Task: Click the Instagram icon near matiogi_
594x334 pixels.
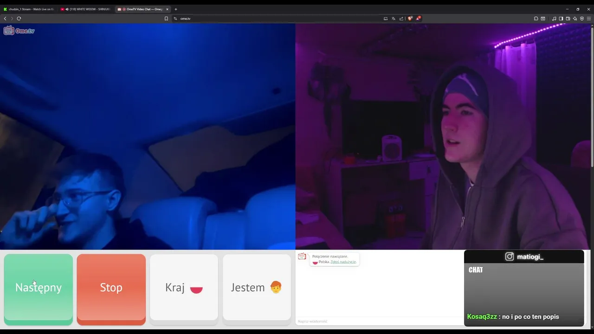Action: pos(510,257)
